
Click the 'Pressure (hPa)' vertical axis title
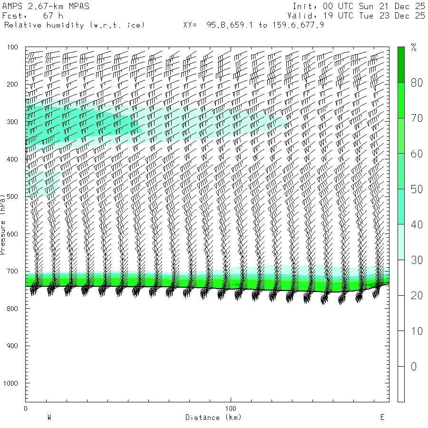(x=2, y=224)
